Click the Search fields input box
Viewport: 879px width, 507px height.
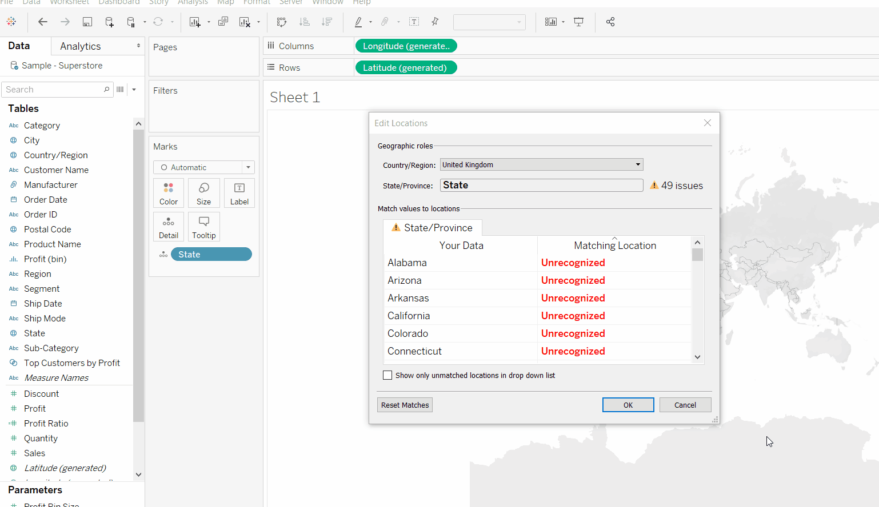53,90
